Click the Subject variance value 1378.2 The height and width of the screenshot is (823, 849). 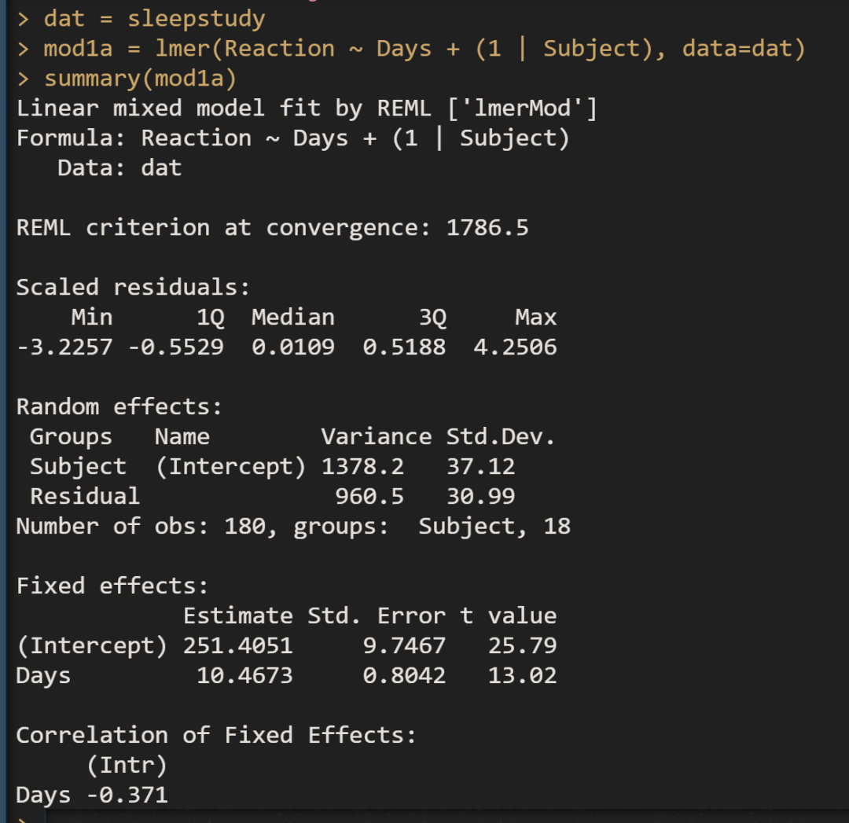tap(362, 466)
